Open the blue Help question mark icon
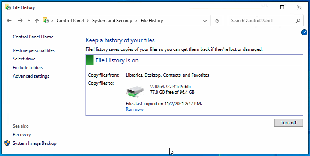Image resolution: width=310 pixels, height=156 pixels. click(x=304, y=33)
